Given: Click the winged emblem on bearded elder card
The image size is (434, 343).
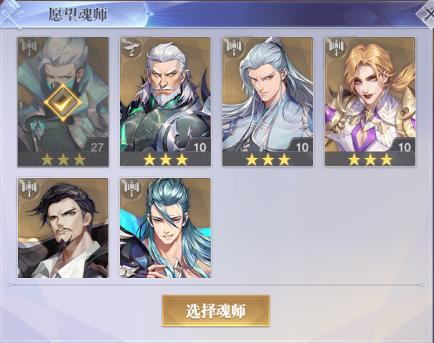Looking at the screenshot, I should click(x=131, y=46).
